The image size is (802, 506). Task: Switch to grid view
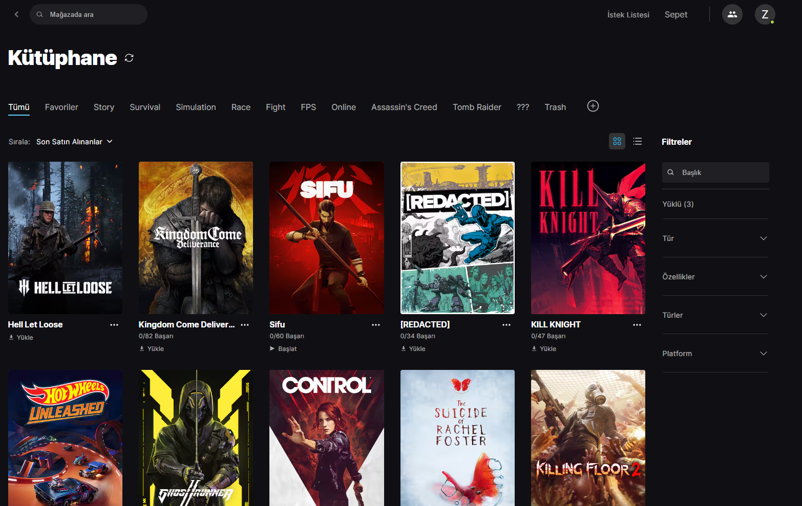click(617, 141)
